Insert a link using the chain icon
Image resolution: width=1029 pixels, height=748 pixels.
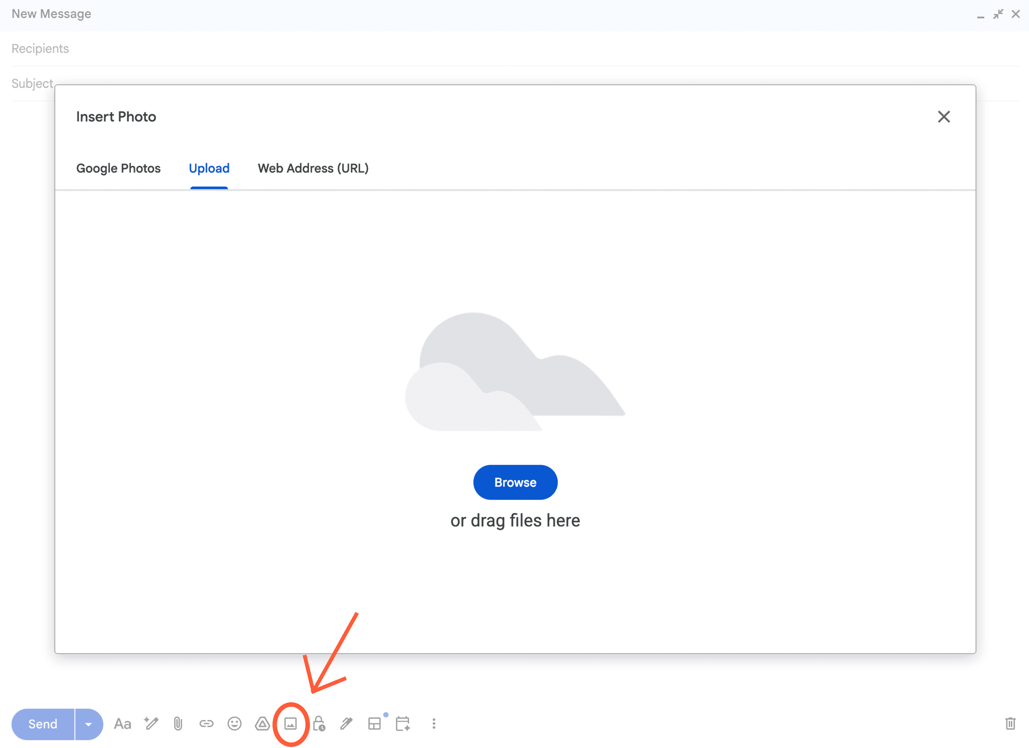(206, 723)
